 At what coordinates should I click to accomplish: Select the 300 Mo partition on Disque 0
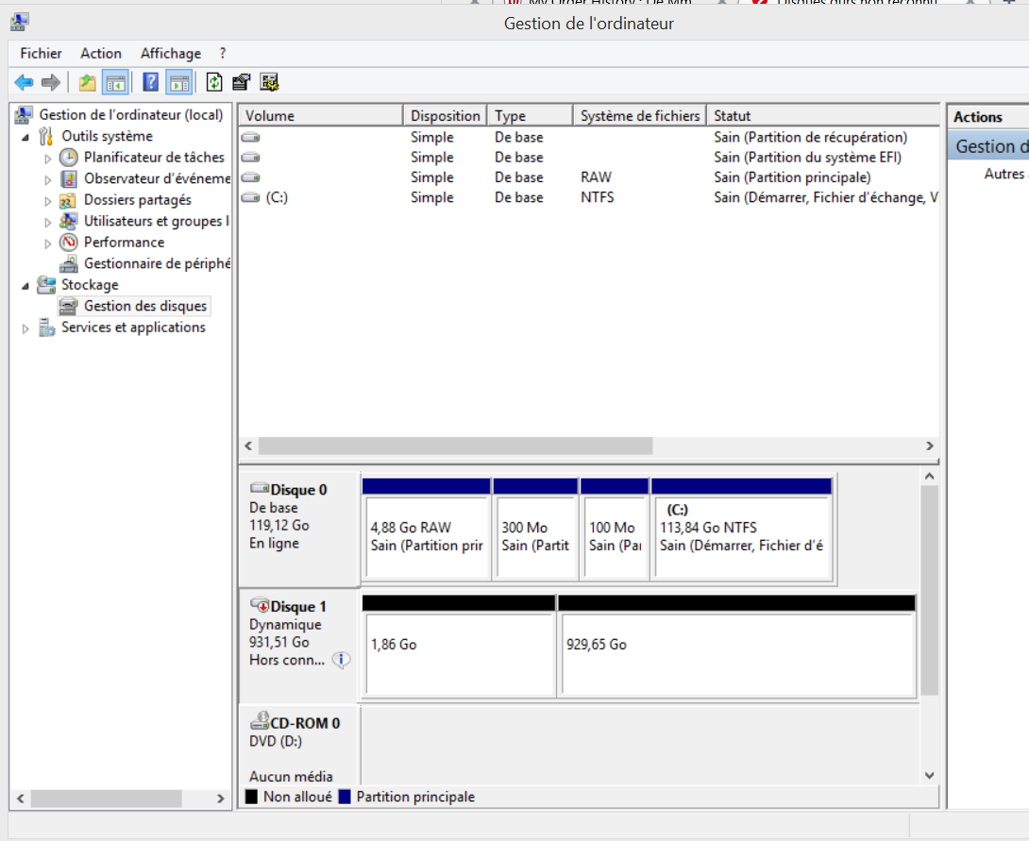coord(535,530)
